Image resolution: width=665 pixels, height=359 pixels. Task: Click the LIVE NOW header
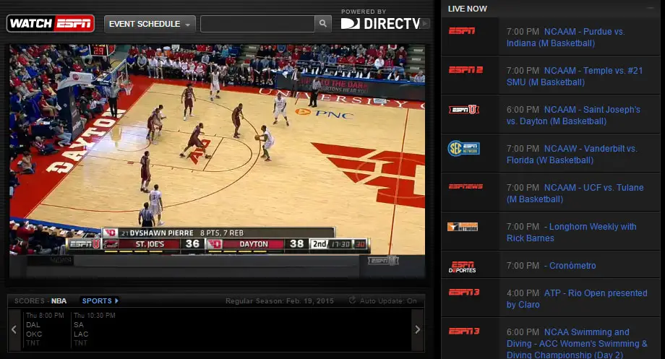point(468,9)
